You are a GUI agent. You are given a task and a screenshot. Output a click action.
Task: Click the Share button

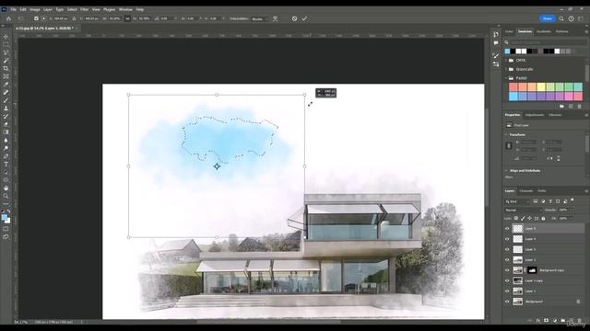[x=547, y=18]
